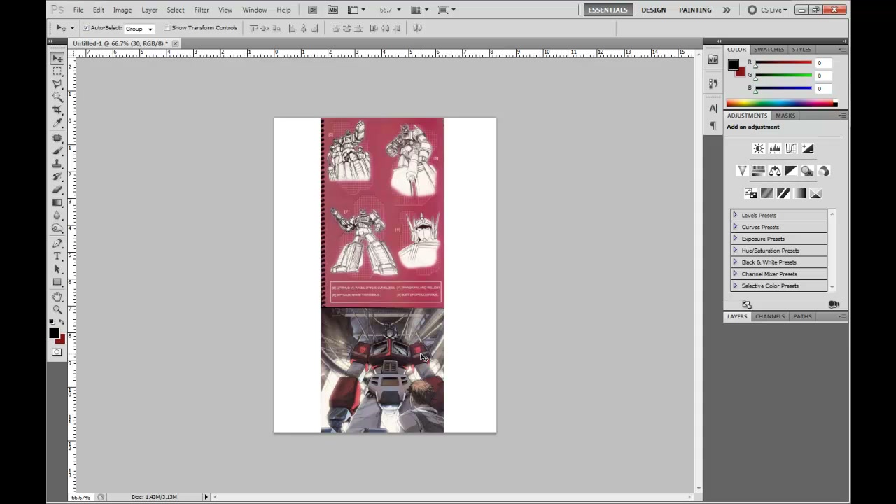Screen dimensions: 896x504
Task: Click the foreground color swatch in toolbox
Action: click(x=54, y=334)
